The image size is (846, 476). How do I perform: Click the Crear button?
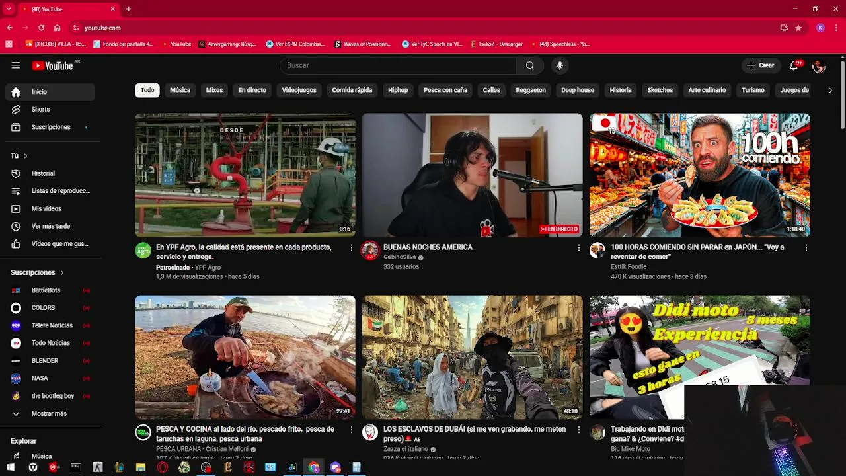click(x=760, y=65)
